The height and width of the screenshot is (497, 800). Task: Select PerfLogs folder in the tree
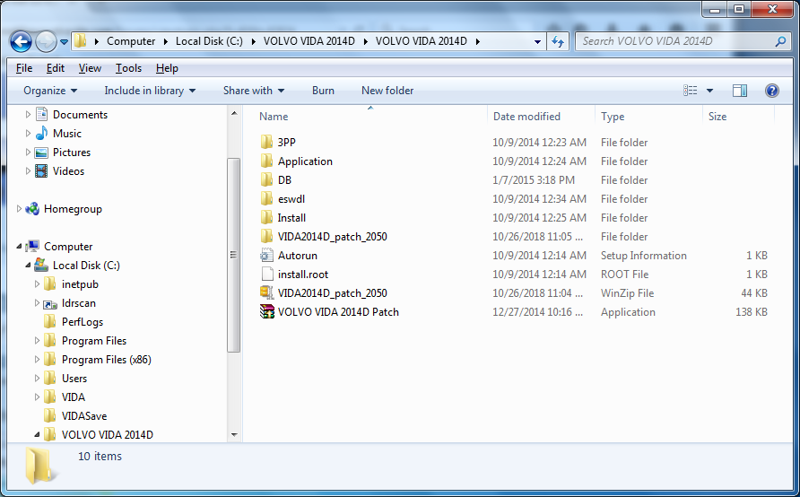pos(83,322)
